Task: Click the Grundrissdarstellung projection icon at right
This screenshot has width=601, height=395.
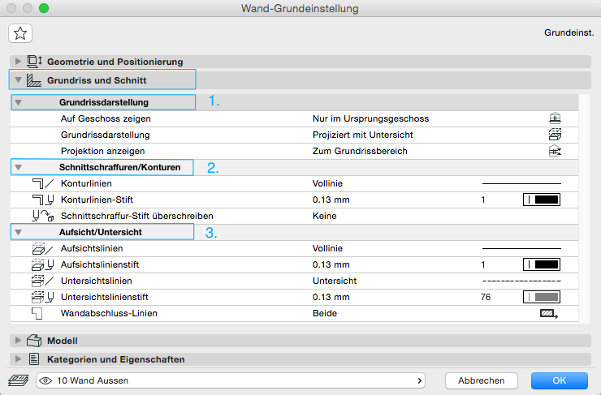Action: click(556, 135)
